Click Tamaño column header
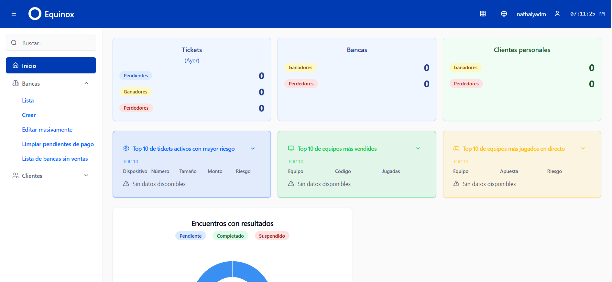Viewport: 612px width, 282px height. (x=188, y=171)
